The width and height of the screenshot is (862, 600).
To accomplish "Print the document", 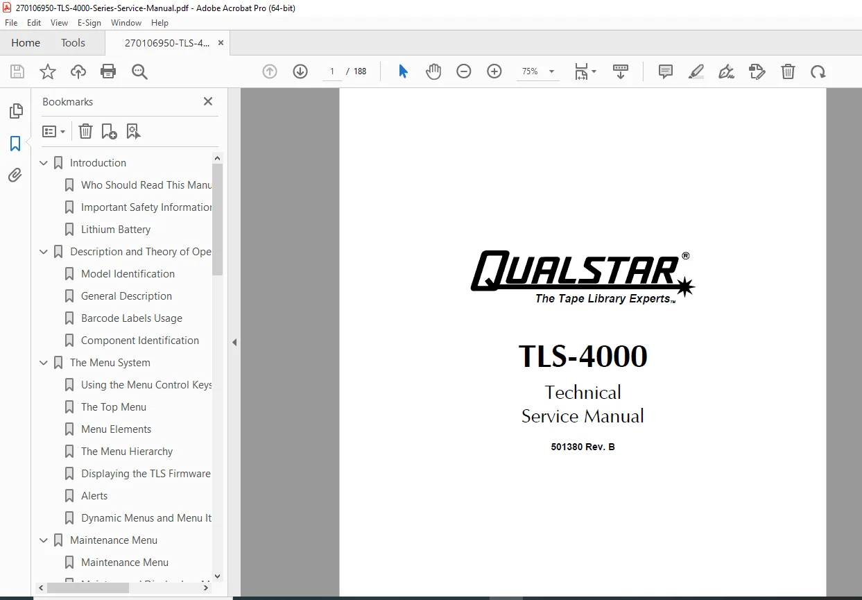I will (x=108, y=71).
